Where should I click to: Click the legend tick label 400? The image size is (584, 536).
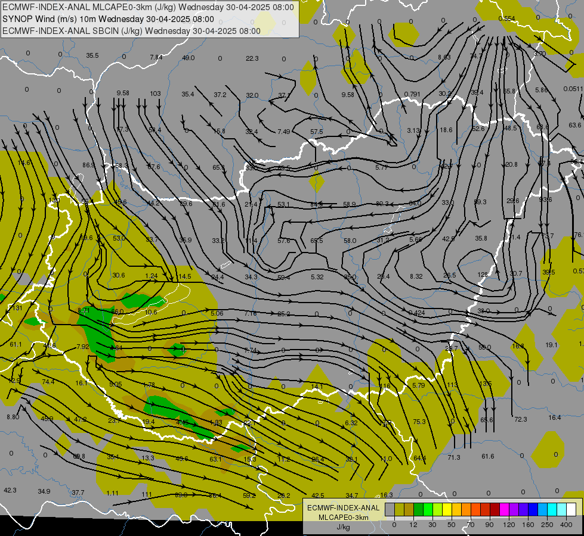[x=566, y=525]
